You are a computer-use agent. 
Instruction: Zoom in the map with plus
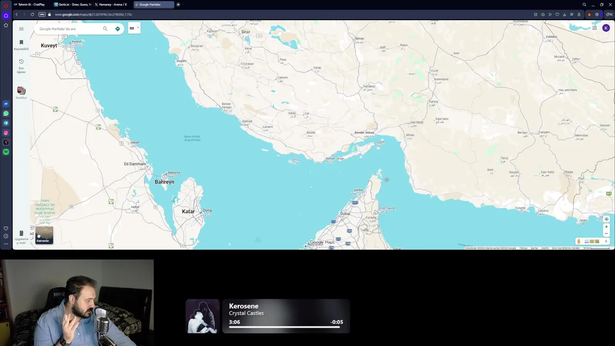[606, 227]
